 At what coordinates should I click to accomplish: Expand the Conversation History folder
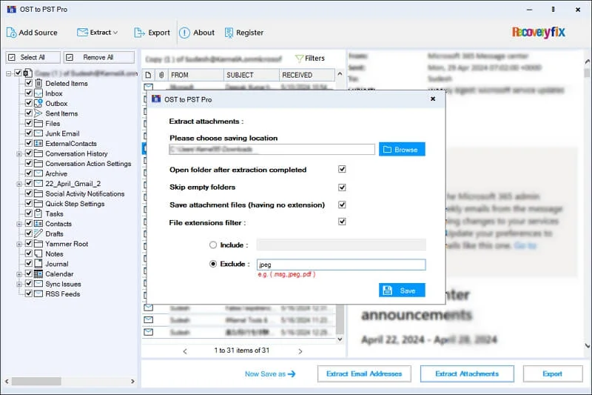(x=19, y=154)
